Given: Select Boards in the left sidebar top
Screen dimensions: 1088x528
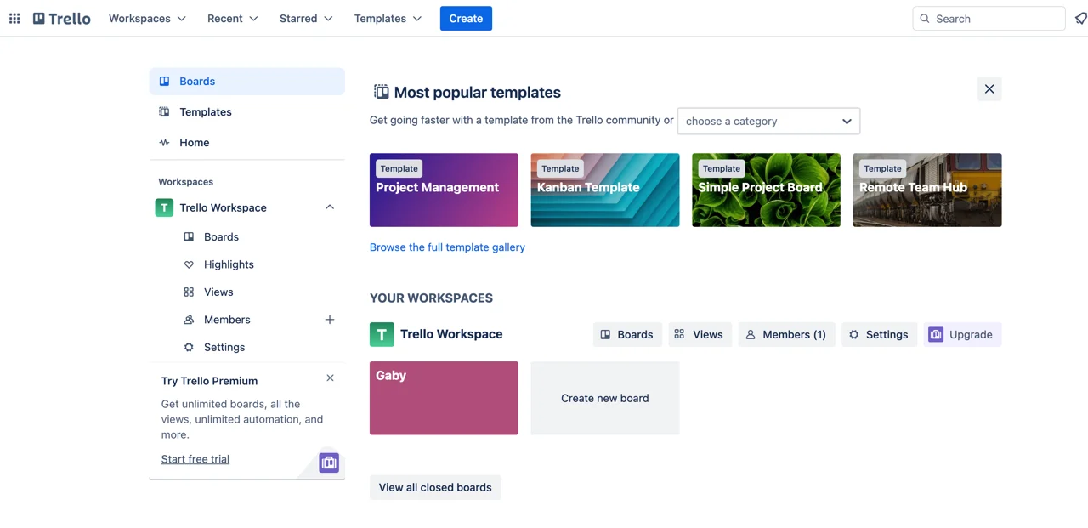Looking at the screenshot, I should [x=247, y=81].
